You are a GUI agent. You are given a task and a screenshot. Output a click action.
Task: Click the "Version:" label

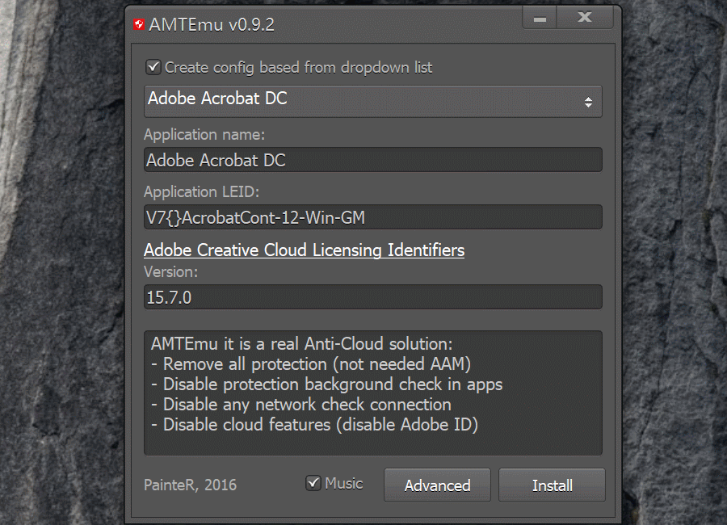[170, 272]
